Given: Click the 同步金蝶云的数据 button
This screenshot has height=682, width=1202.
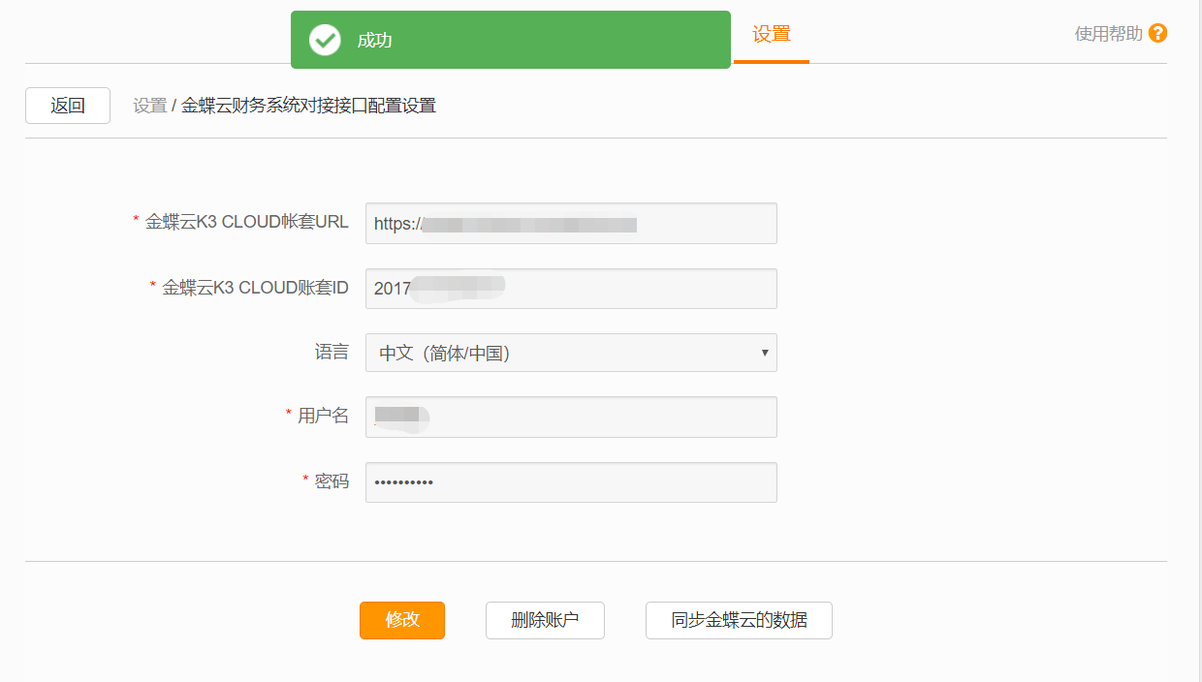Looking at the screenshot, I should coord(739,620).
